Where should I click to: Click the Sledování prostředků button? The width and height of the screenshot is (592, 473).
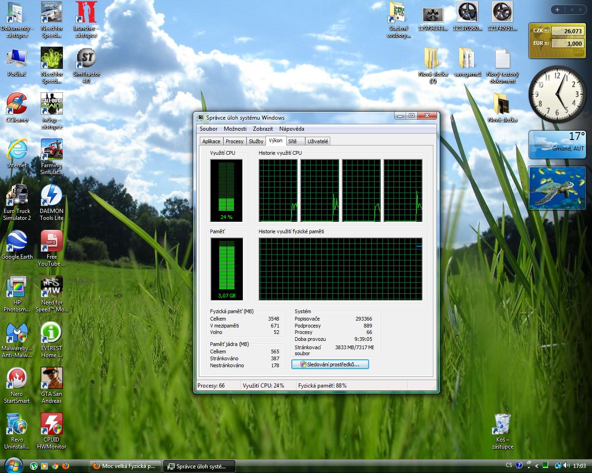point(330,364)
